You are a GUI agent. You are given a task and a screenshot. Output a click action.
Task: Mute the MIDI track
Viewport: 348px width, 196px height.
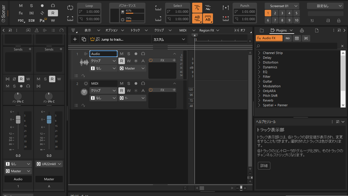[x=122, y=83]
